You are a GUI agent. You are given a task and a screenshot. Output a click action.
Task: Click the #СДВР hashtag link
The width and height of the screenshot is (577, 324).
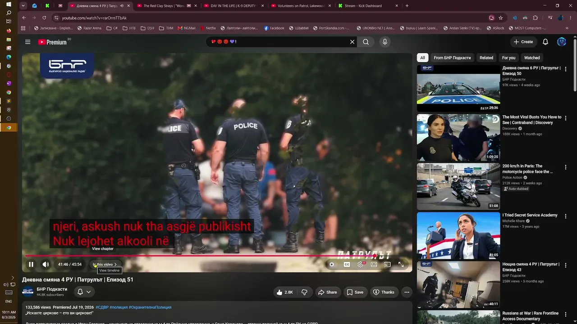click(x=102, y=307)
